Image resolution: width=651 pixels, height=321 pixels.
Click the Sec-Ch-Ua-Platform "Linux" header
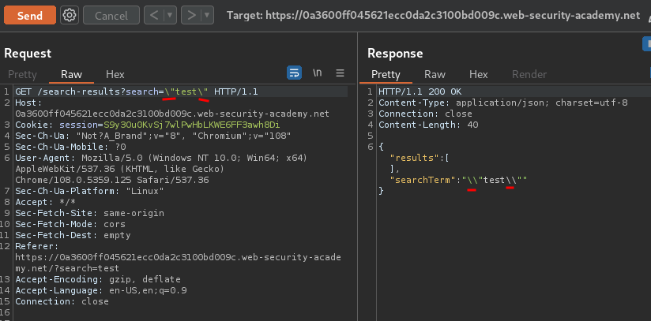(x=90, y=191)
